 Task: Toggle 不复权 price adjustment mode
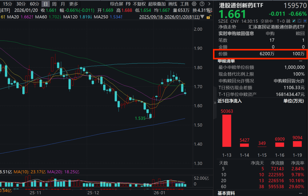tap(139, 4)
